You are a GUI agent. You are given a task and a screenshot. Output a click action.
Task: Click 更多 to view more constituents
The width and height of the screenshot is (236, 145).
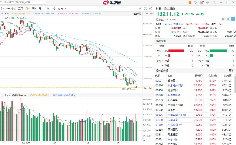(x=232, y=71)
